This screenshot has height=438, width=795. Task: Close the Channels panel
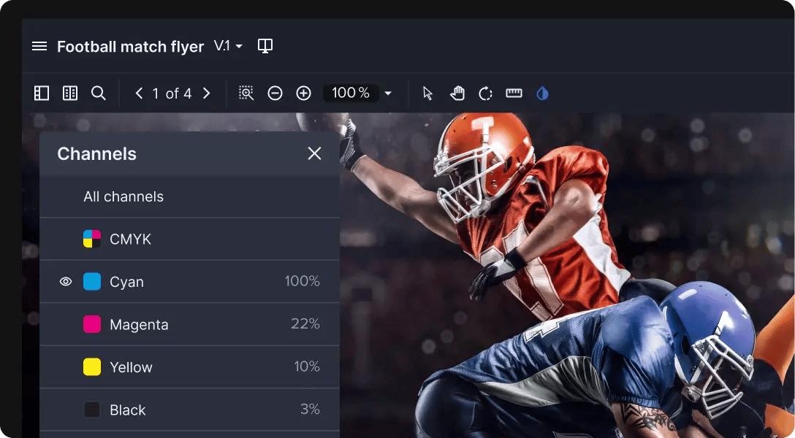pos(314,153)
